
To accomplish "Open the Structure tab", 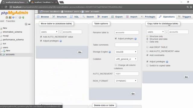I will (x=59, y=17).
